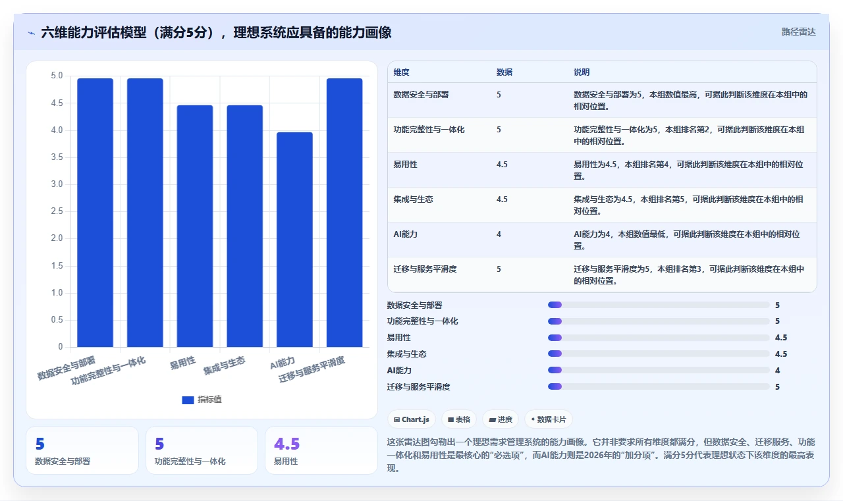Click the AI能力 bar in chart

click(x=294, y=240)
